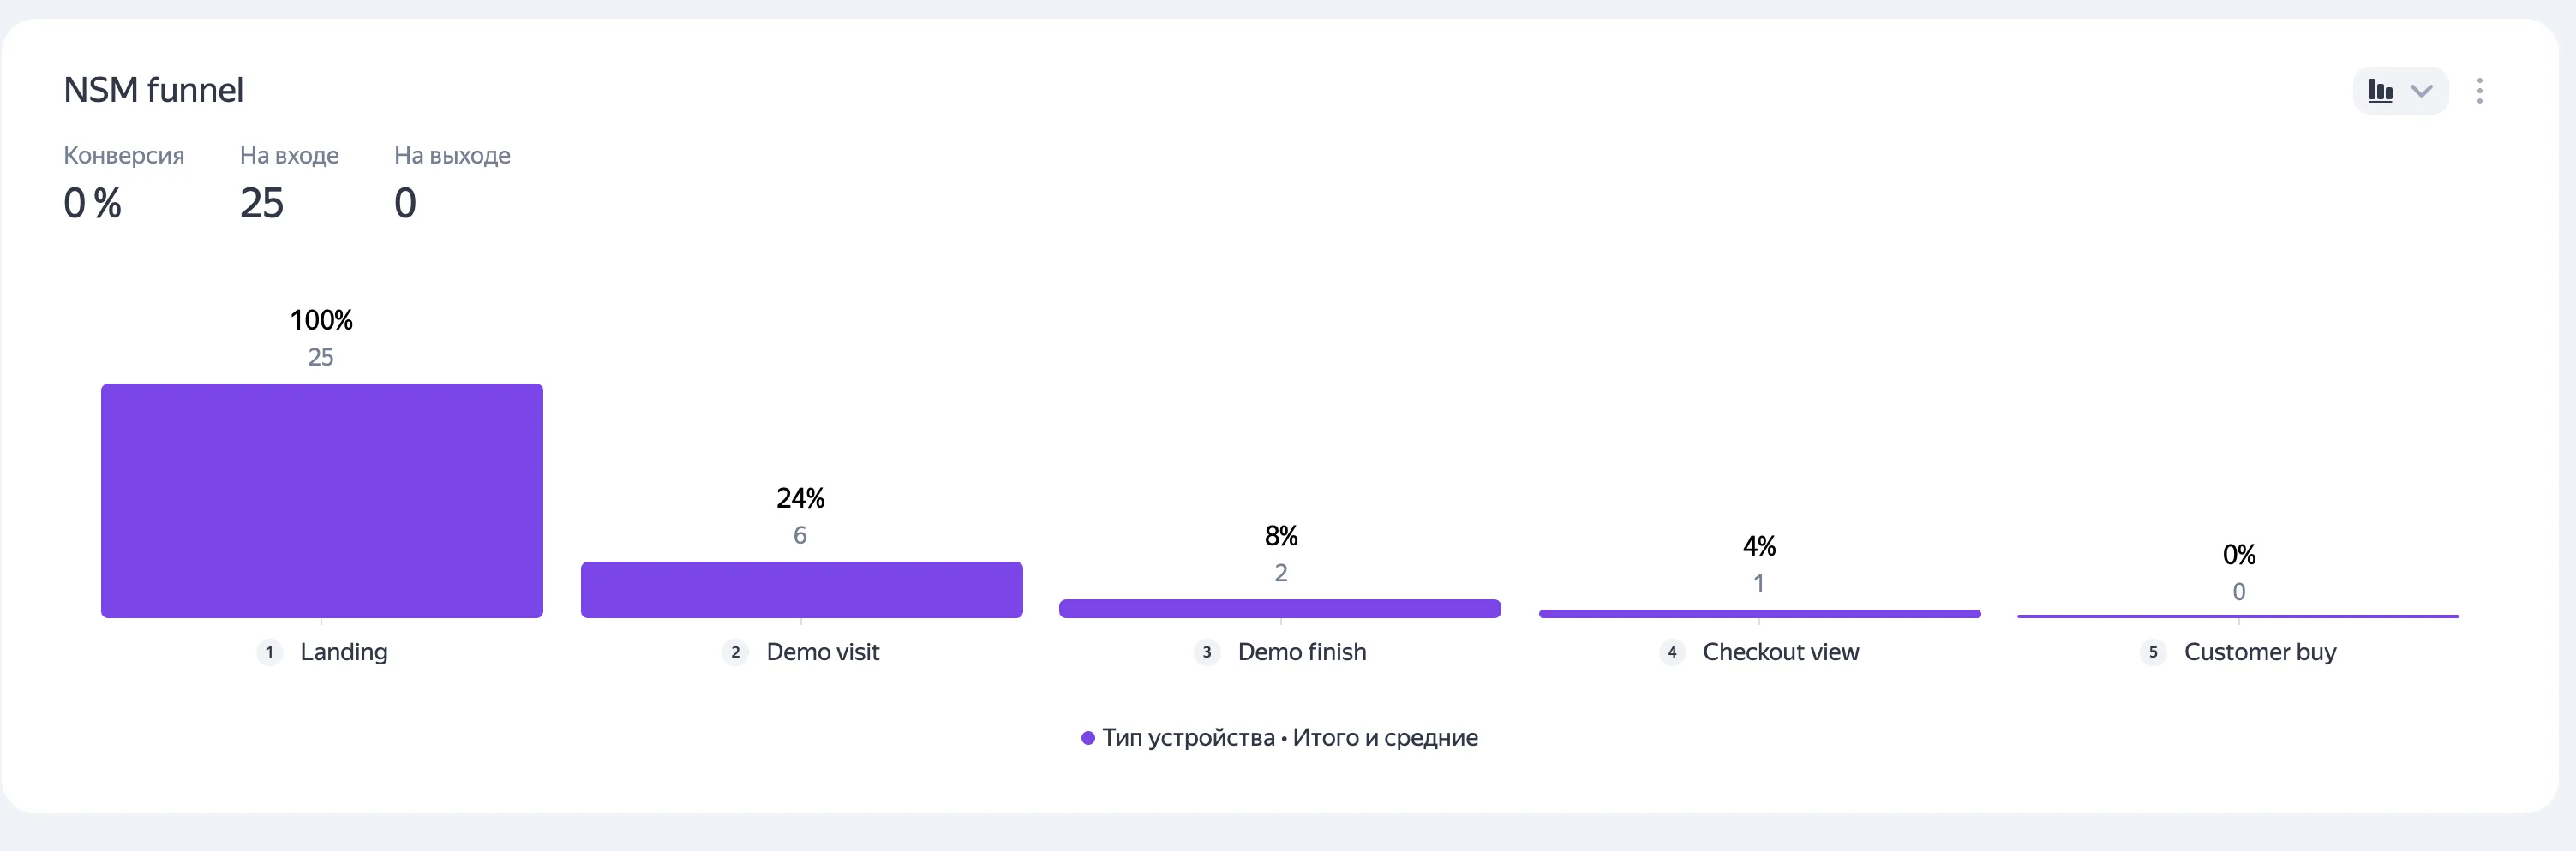Image resolution: width=2576 pixels, height=851 pixels.
Task: Click the Landing funnel bar
Action: pos(321,499)
